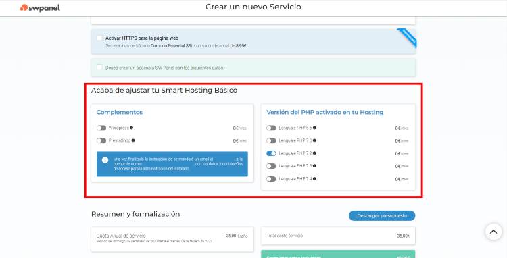
Task: Check the SW Panel access checkbox
Action: 99,67
